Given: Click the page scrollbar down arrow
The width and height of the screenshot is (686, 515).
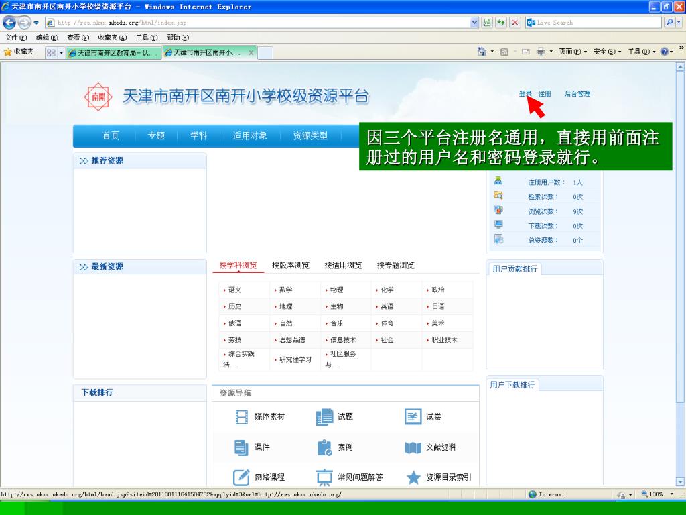Looking at the screenshot, I should pos(681,481).
